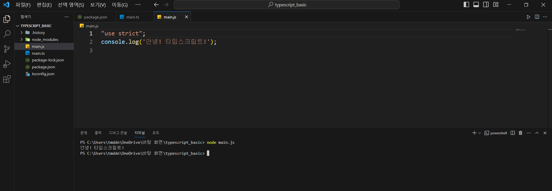Split the terminal pane
Viewport: 552px width, 191px height.
point(513,133)
